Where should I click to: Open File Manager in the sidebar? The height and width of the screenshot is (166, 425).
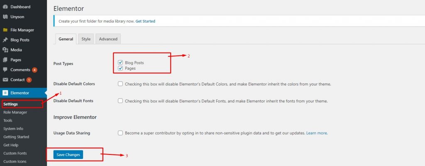(x=23, y=30)
